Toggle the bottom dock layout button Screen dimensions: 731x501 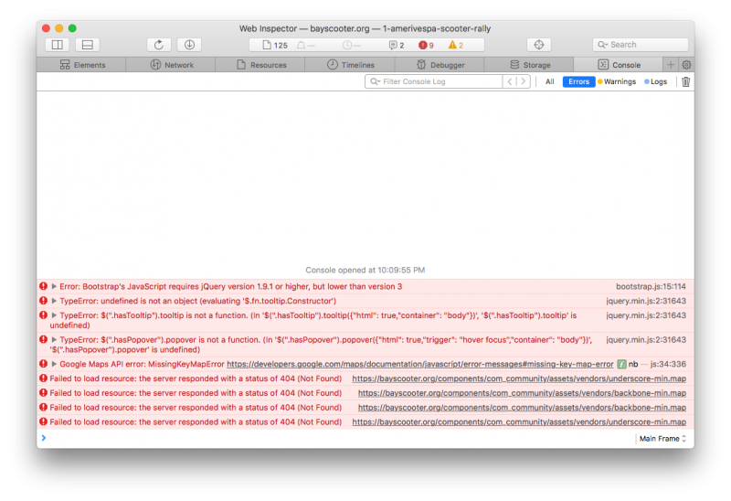tap(87, 45)
